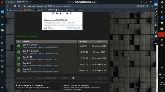Open the AliExpress bookmark
Image resolution: width=165 pixels, height=92 pixels.
pyautogui.click(x=29, y=10)
